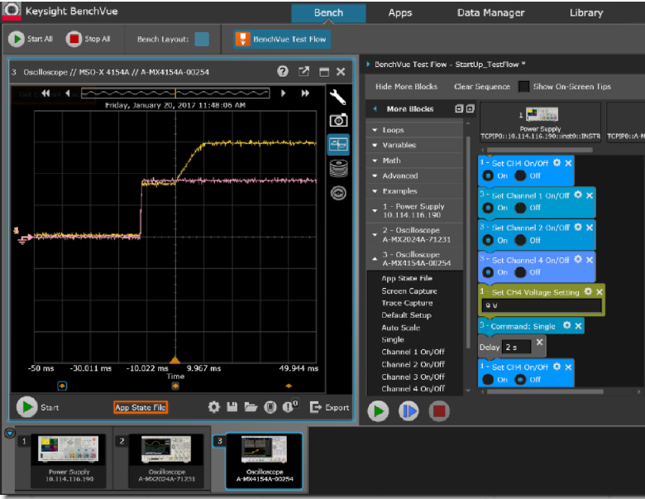The image size is (645, 499).
Task: Expand the Loops category
Action: pyautogui.click(x=414, y=130)
